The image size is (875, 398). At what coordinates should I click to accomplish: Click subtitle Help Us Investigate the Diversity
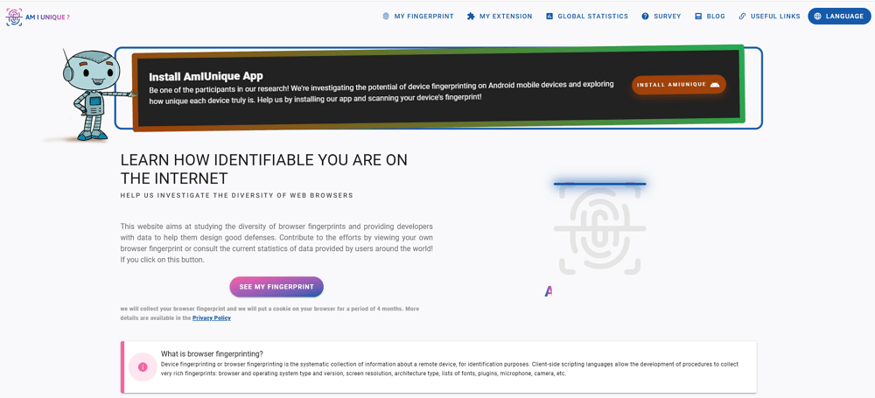pyautogui.click(x=236, y=196)
